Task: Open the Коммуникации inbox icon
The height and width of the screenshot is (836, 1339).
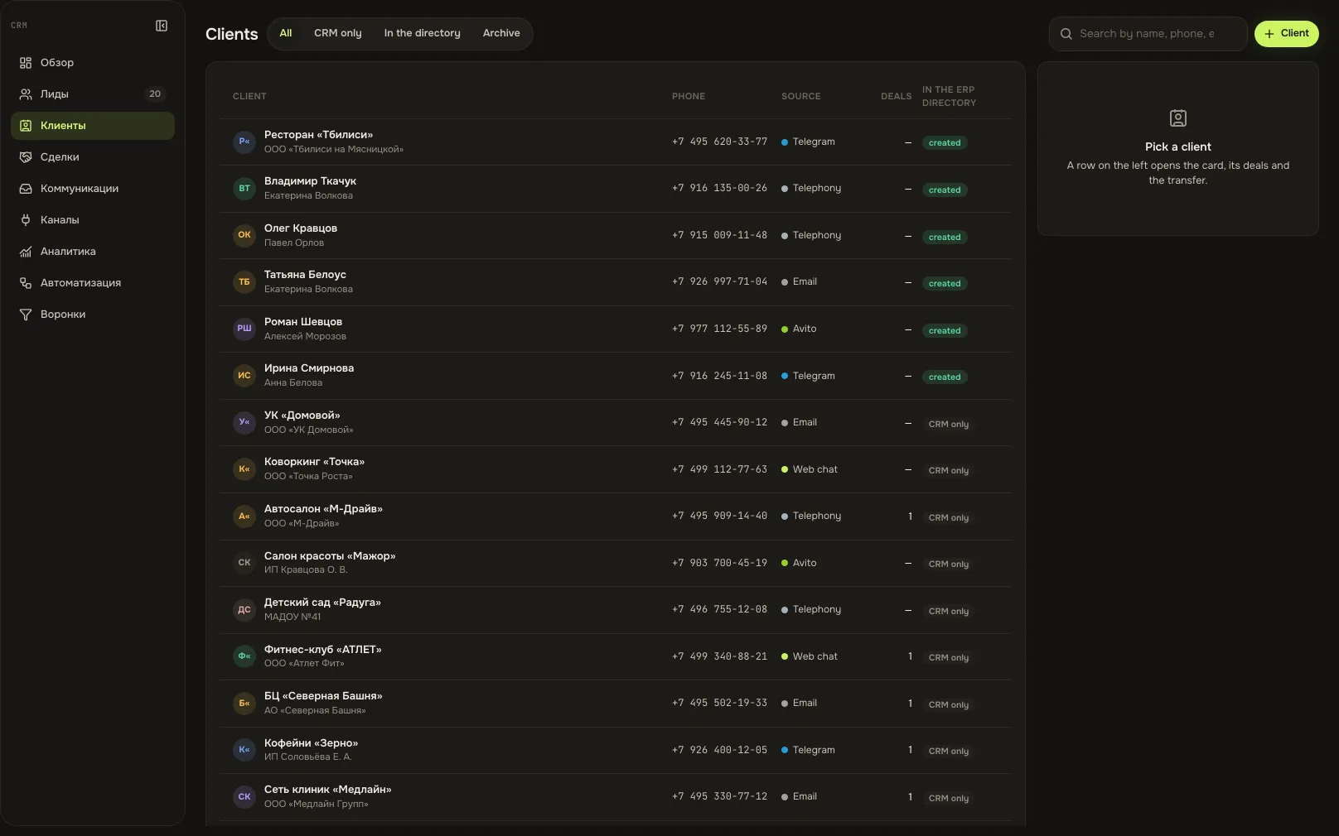Action: coord(26,189)
